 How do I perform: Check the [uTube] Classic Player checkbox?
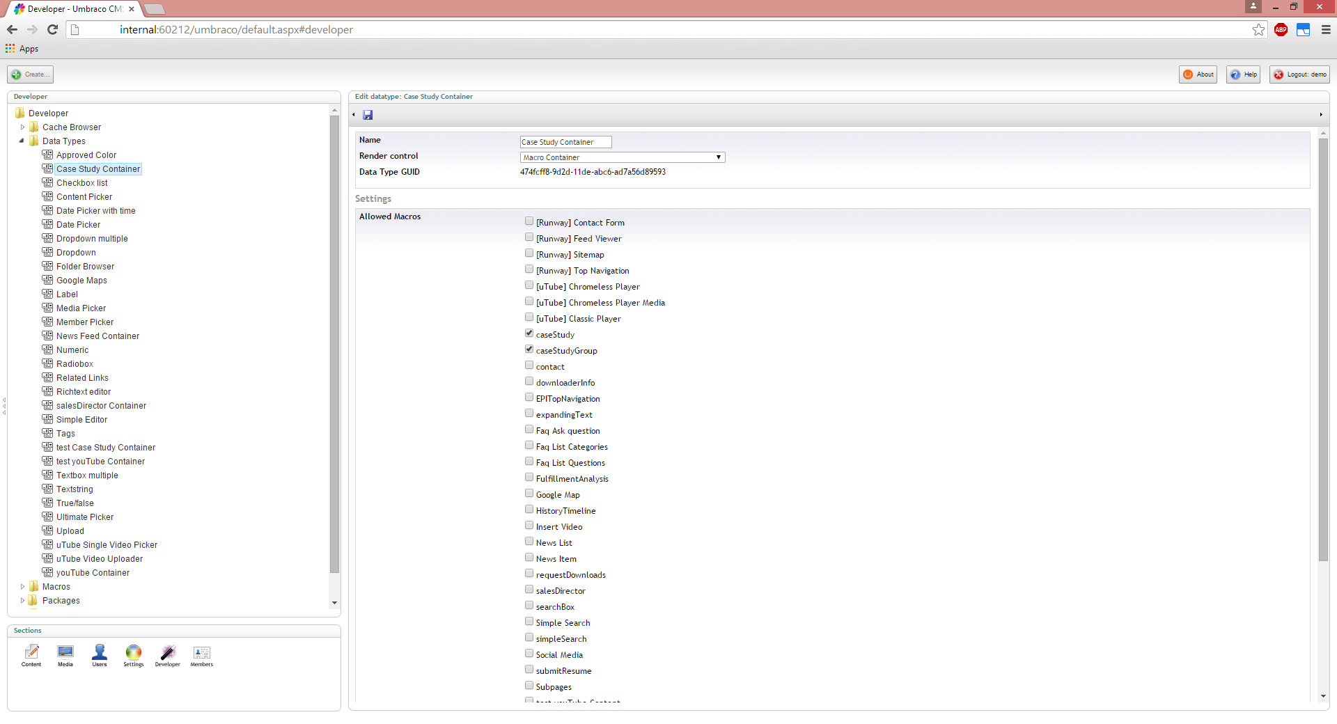529,317
